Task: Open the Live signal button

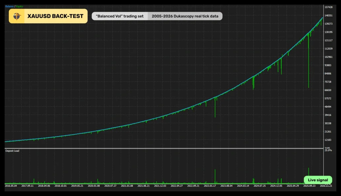Action: 318,180
